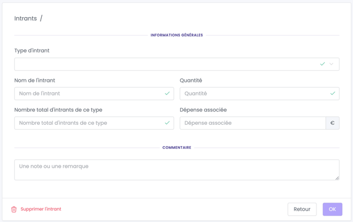Click the green checkmark in Quantité field

tap(332, 94)
